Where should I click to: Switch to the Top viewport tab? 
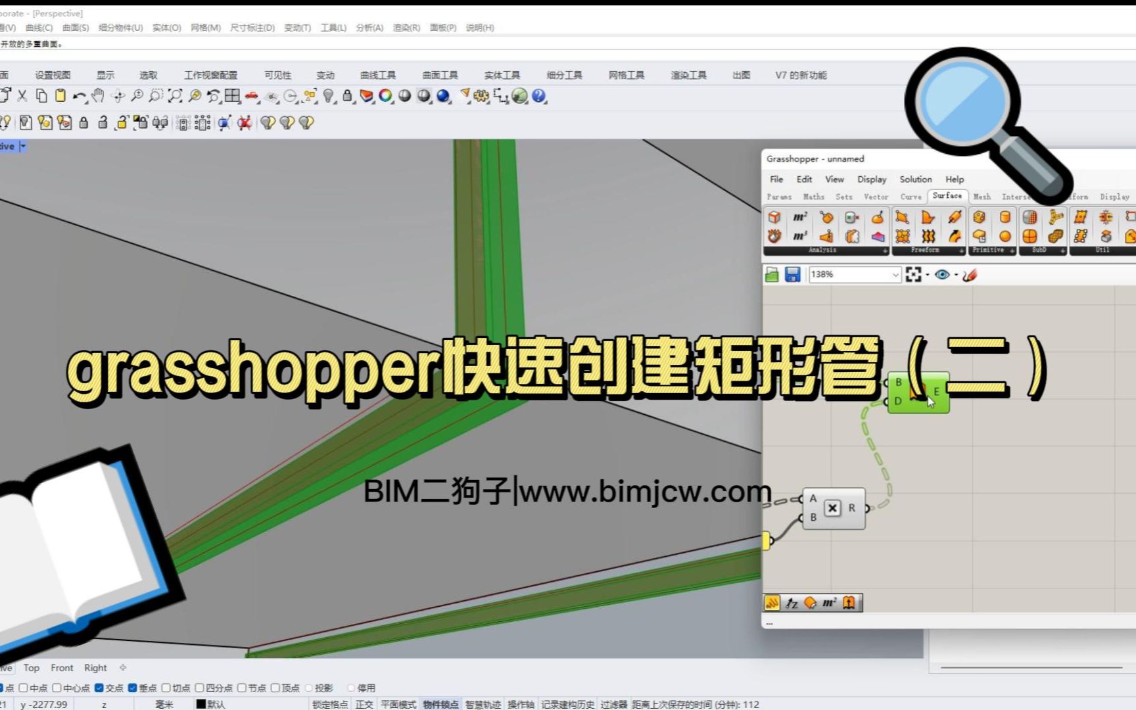coord(32,667)
